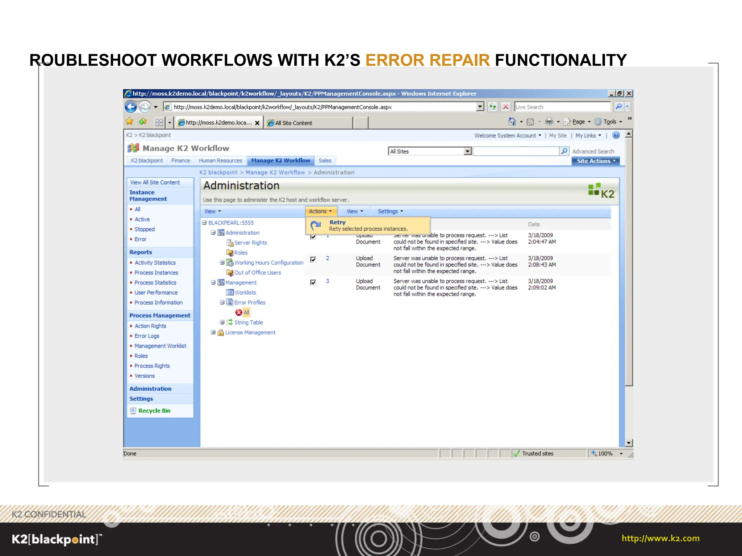The width and height of the screenshot is (742, 556).
Task: Uncheck the checkbox for error row 2
Action: pos(313,259)
